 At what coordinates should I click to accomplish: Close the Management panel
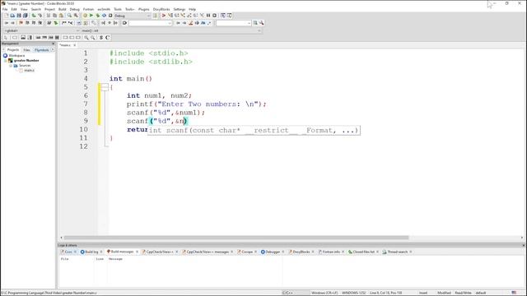53,44
